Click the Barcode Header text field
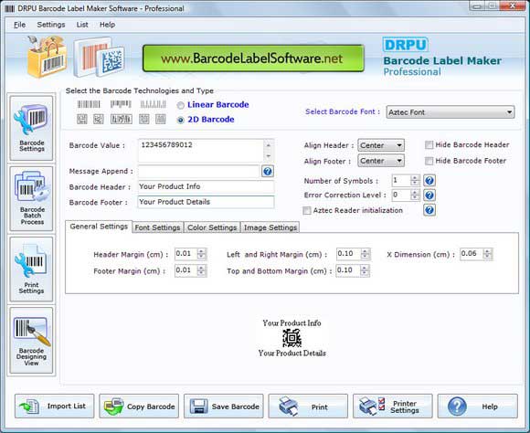530x433 pixels. point(206,186)
